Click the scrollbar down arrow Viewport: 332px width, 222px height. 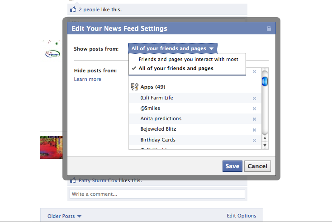coord(265,146)
